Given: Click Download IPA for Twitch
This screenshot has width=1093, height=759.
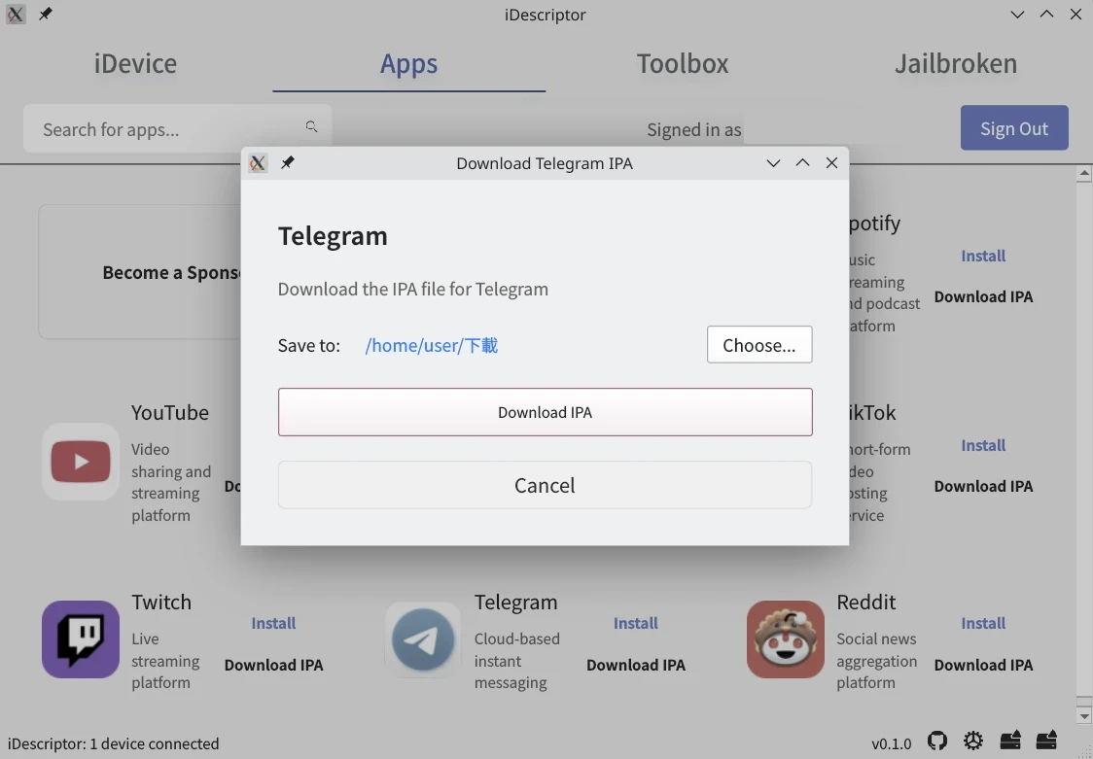Looking at the screenshot, I should (273, 665).
